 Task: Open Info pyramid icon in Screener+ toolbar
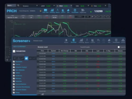(109, 41)
